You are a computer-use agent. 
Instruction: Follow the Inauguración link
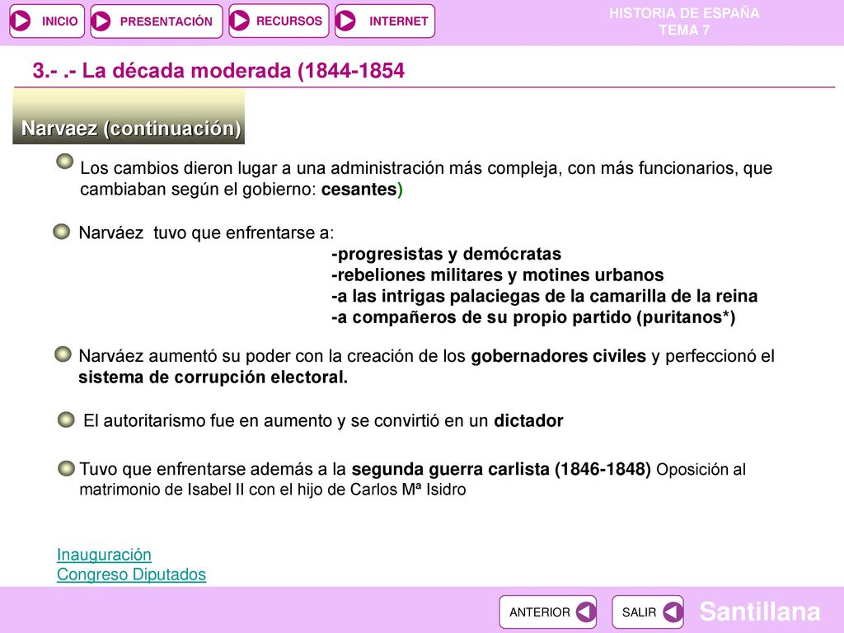coord(104,555)
